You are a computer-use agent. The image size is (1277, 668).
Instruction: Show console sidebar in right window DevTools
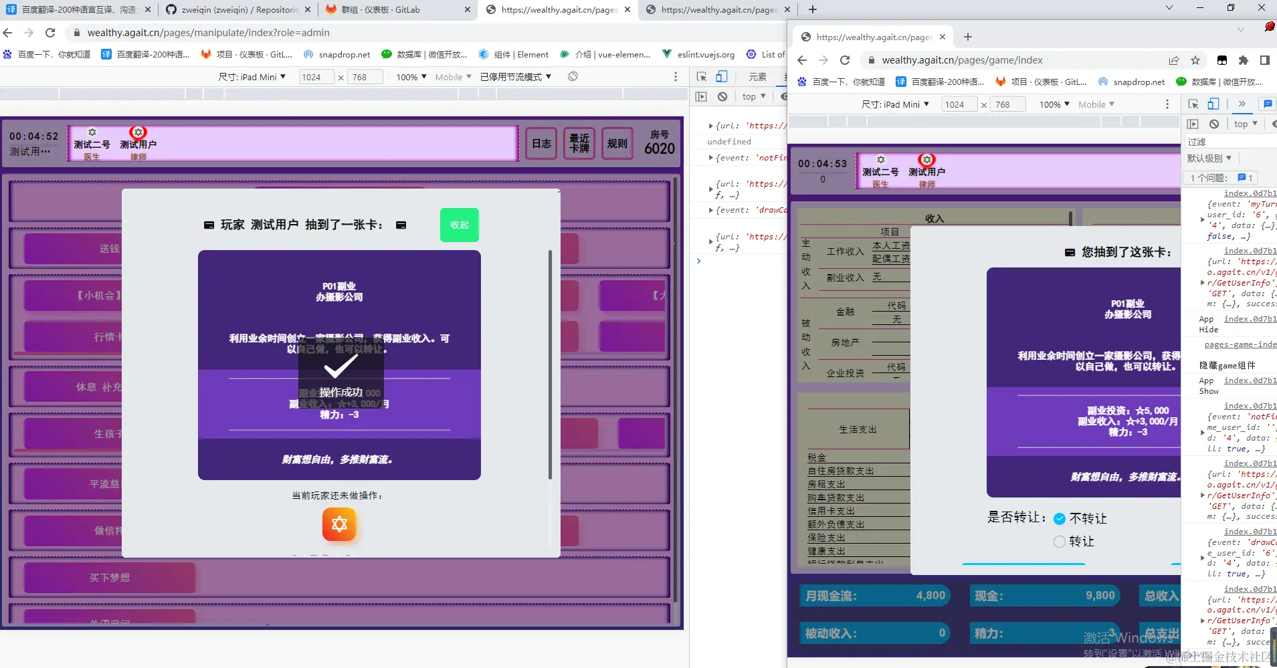(x=1193, y=124)
